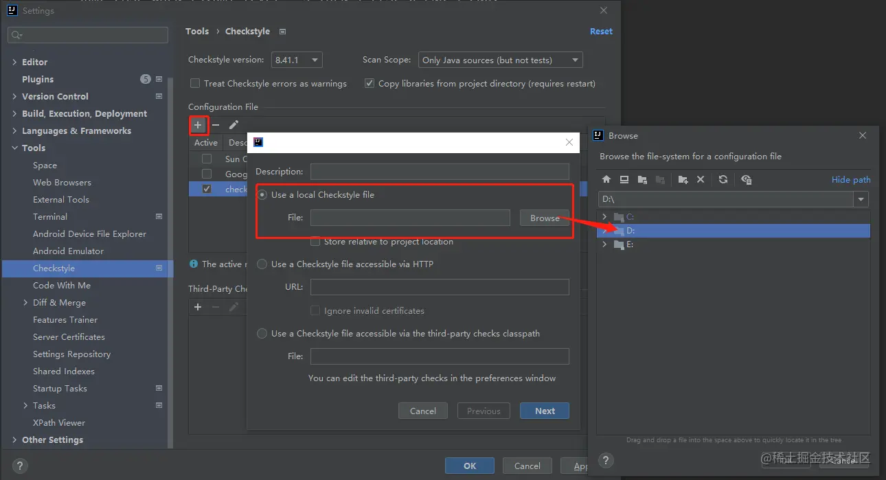
Task: Focus the Settings search field
Action: click(88, 35)
